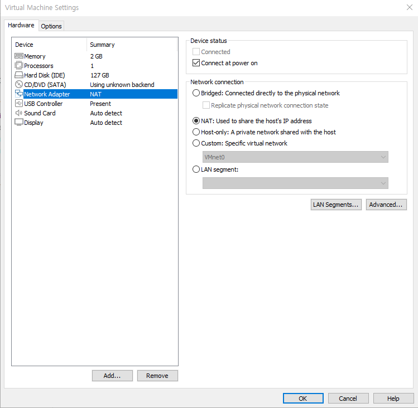This screenshot has height=408, width=418.
Task: Select the LAN segment radio button
Action: (196, 169)
